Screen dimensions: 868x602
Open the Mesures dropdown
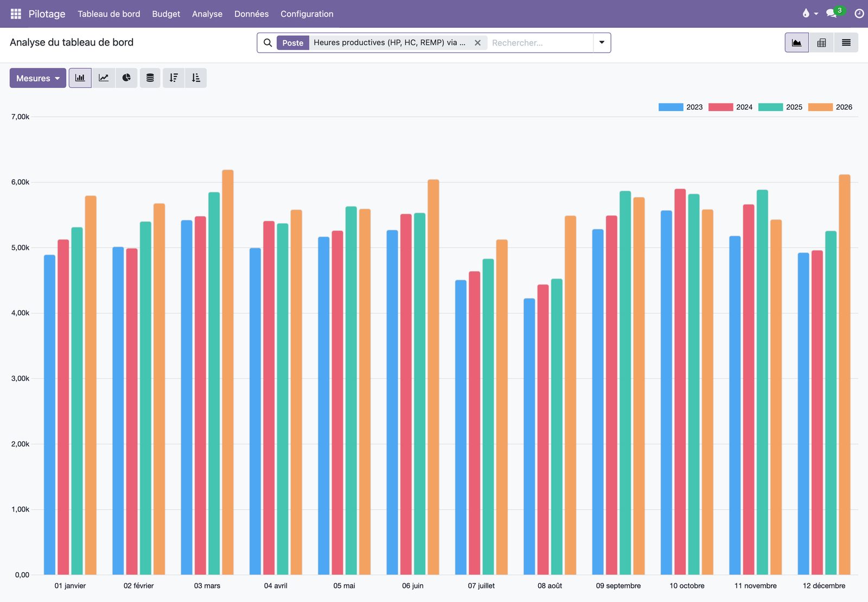[38, 78]
